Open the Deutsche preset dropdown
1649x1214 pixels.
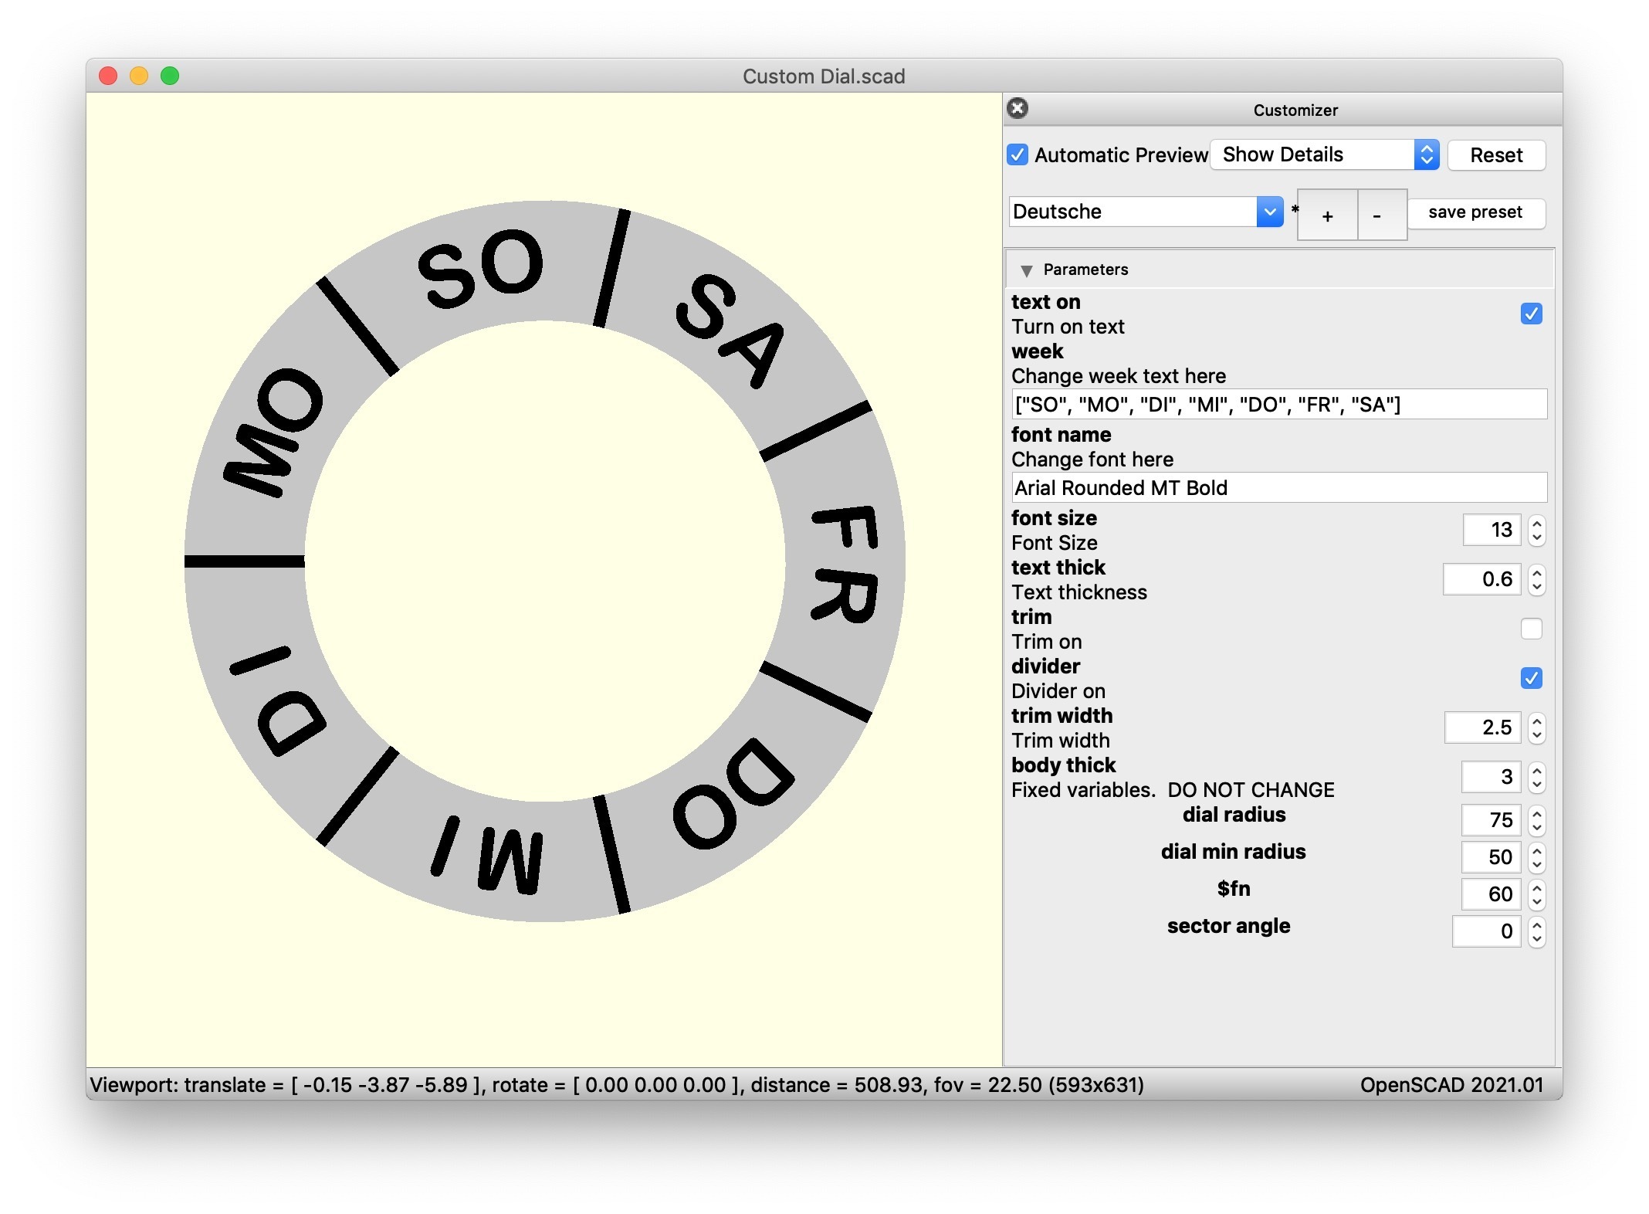click(1146, 212)
